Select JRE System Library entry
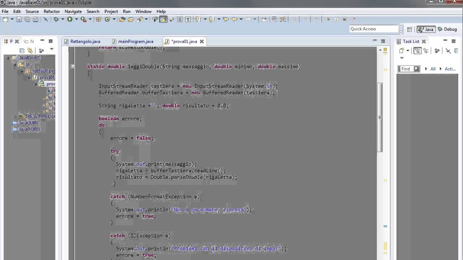The width and height of the screenshot is (463, 260). click(37, 116)
